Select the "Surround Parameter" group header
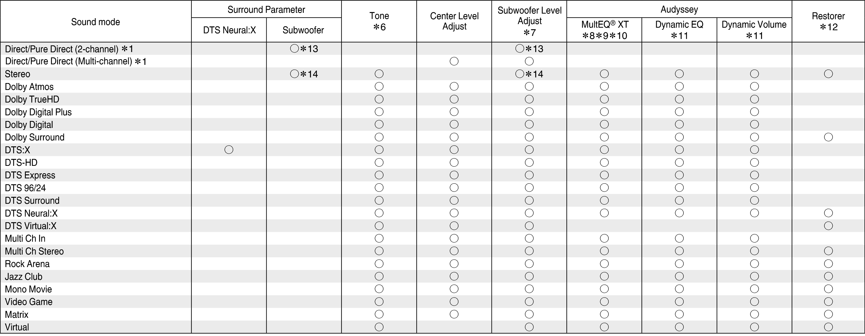This screenshot has width=865, height=336. (x=266, y=9)
